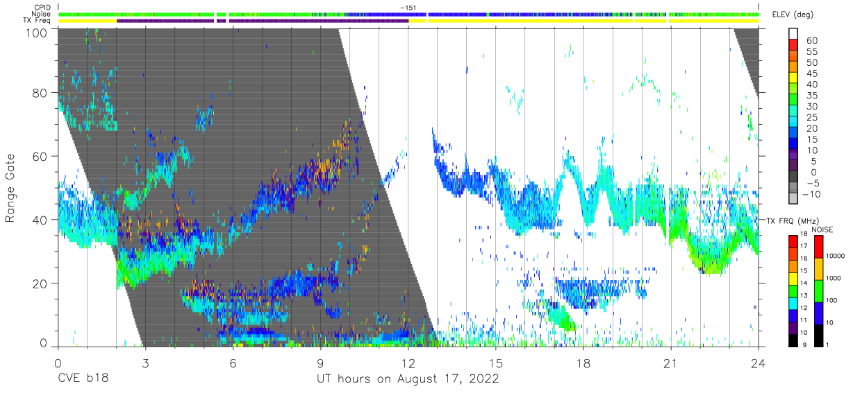853x393 pixels.
Task: Click the yellow TX Freq strip near hour 0
Action: click(x=88, y=21)
